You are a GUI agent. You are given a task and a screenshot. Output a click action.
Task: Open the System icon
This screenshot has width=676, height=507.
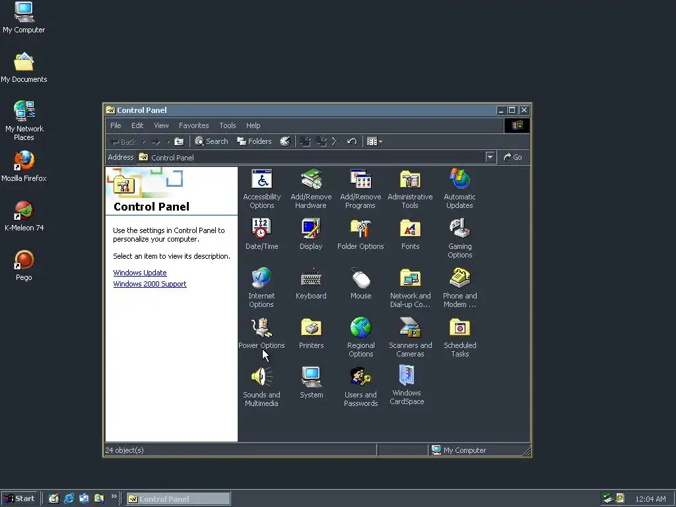coord(312,383)
